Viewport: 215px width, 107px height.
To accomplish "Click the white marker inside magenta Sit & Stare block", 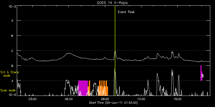I will 202,76.
